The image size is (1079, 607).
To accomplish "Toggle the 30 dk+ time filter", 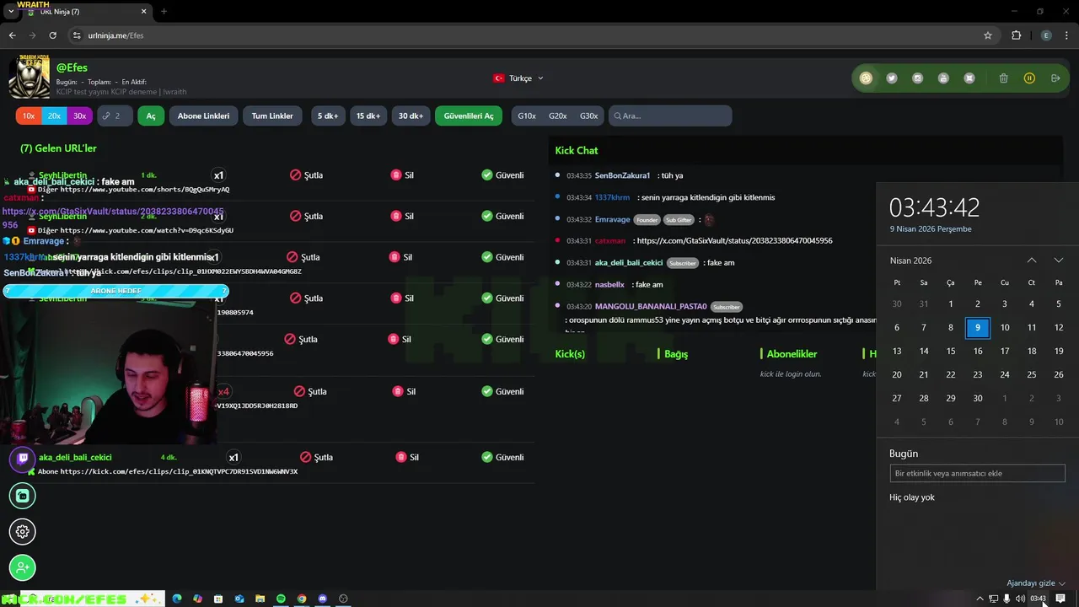I will coord(411,115).
